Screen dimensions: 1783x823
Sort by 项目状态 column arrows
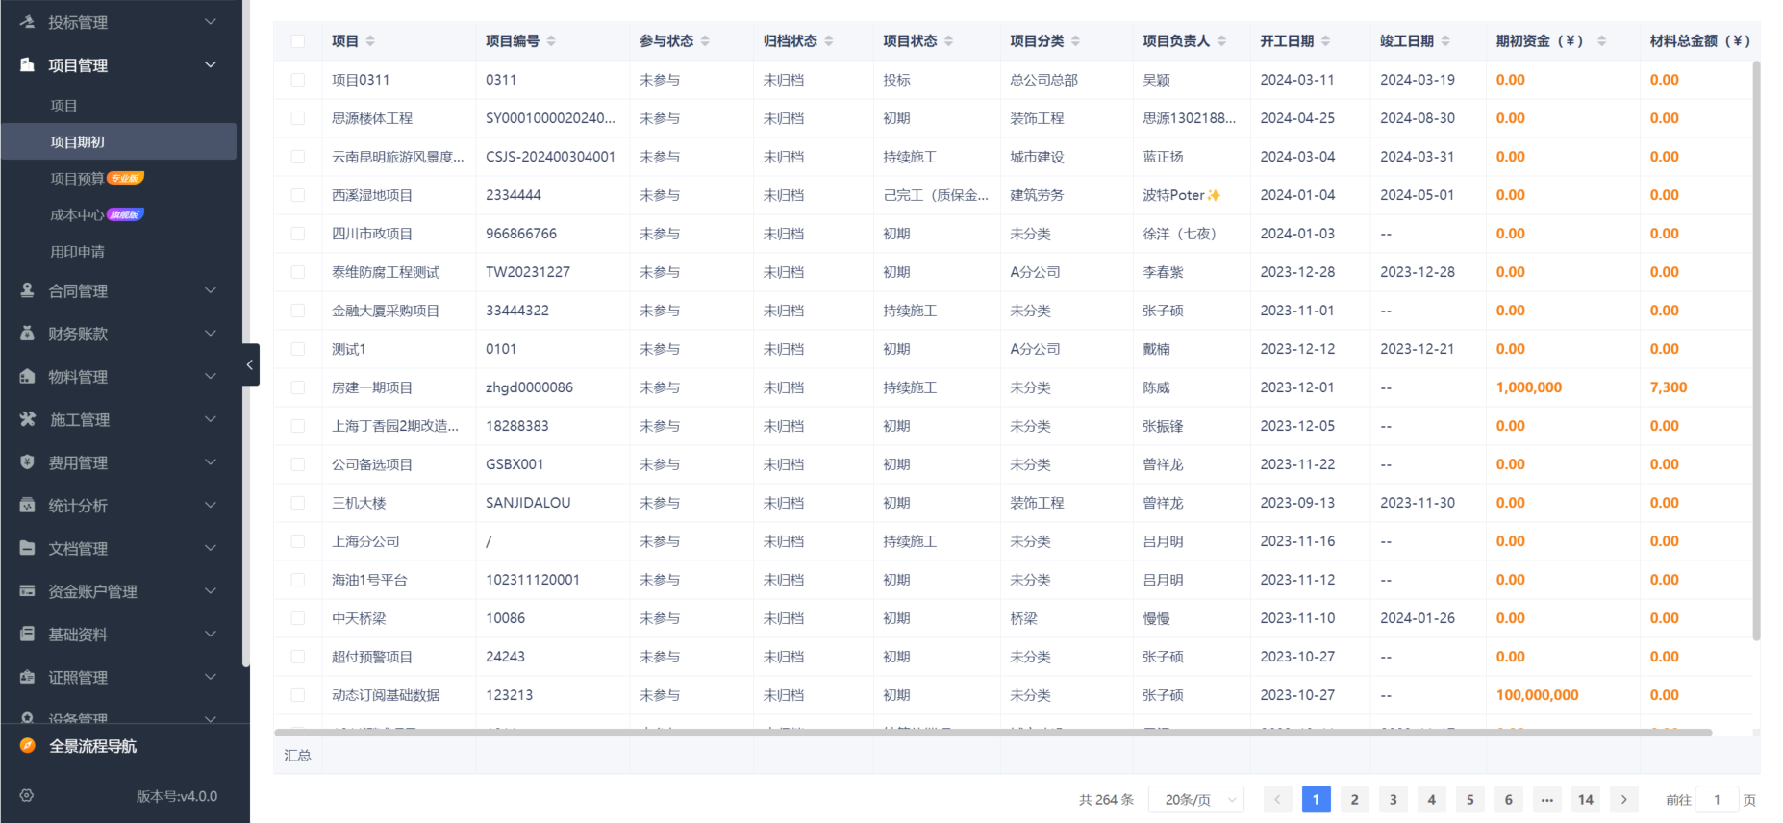click(948, 41)
